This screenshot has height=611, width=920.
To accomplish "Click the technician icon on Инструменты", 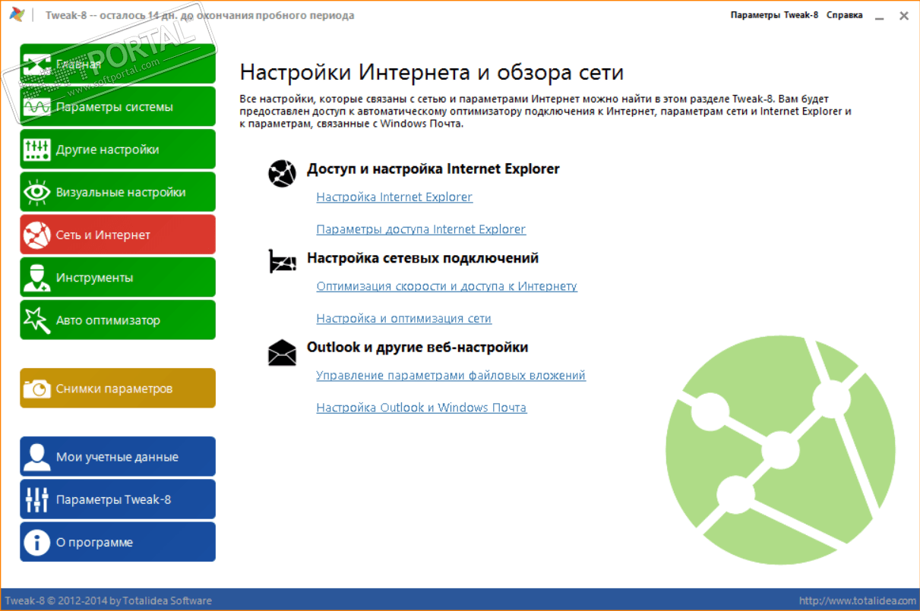I will (37, 278).
